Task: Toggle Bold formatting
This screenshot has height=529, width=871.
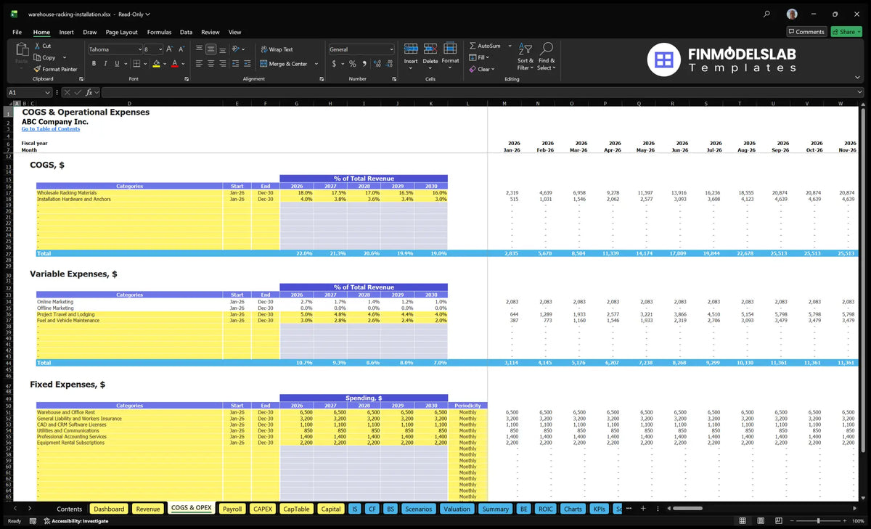Action: pos(94,64)
